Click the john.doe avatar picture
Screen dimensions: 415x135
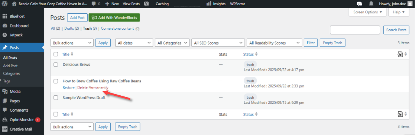pos(410,4)
